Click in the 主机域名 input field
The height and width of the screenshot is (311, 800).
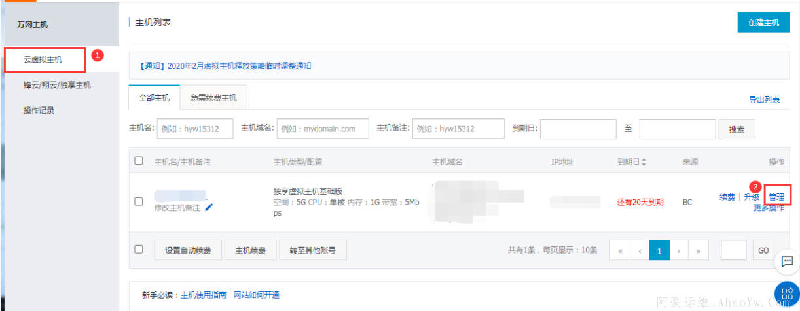click(x=323, y=129)
